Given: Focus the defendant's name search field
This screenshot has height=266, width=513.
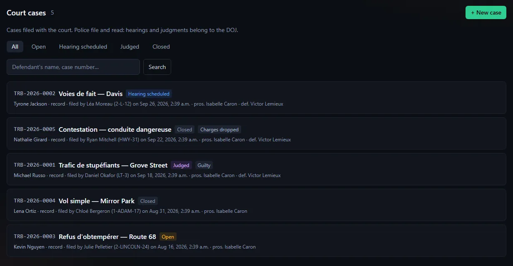Looking at the screenshot, I should point(73,67).
